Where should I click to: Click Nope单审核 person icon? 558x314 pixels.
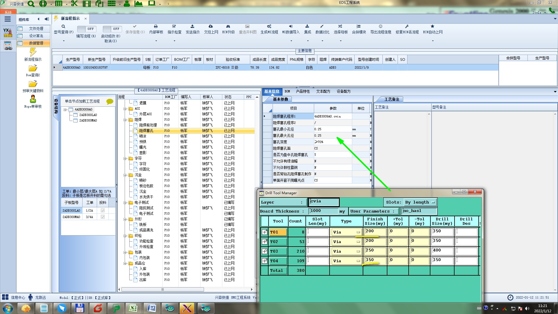pos(33,99)
